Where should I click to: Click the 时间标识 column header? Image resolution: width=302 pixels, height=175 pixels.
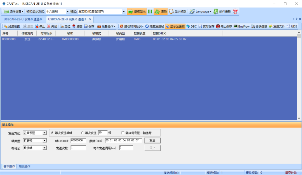point(46,33)
